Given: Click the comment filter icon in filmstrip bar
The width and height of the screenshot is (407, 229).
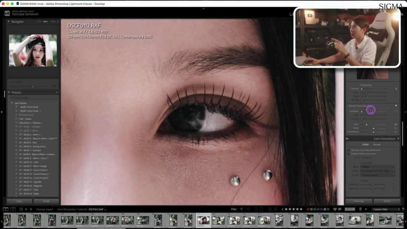Looking at the screenshot, I should point(340,209).
